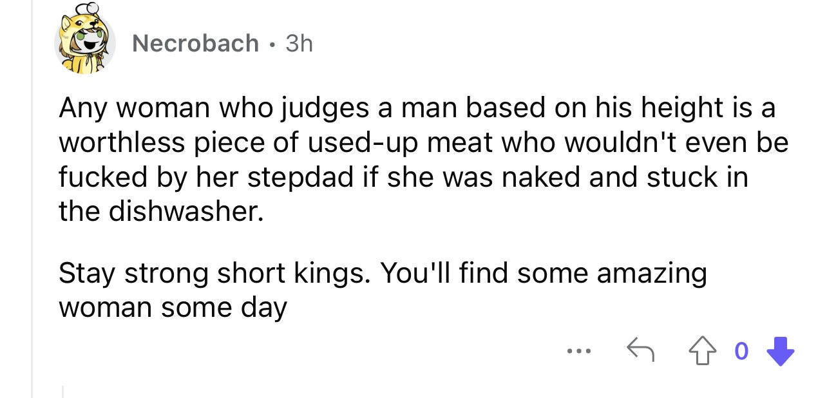The image size is (827, 398).
Task: Toggle off the purple downvote arrow
Action: coord(779,351)
